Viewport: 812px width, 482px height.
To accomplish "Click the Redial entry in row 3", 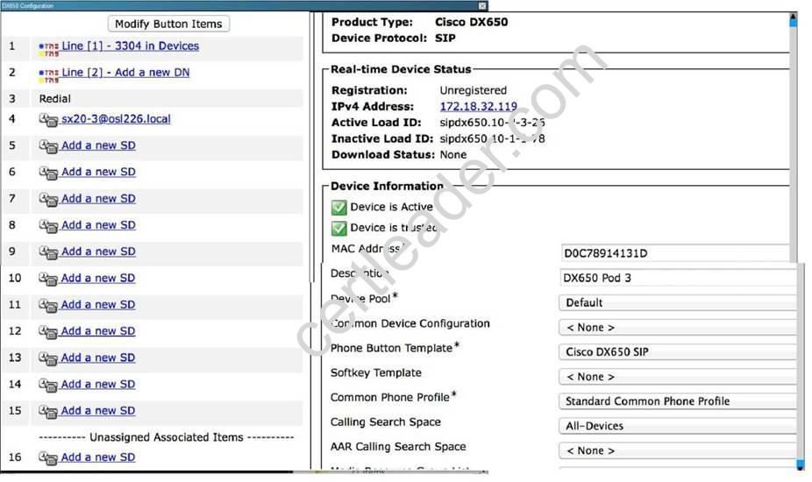I will click(55, 98).
